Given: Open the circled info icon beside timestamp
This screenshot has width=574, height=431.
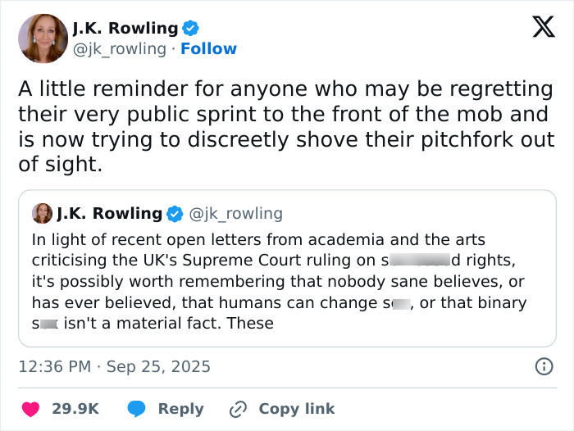Looking at the screenshot, I should coord(543,366).
